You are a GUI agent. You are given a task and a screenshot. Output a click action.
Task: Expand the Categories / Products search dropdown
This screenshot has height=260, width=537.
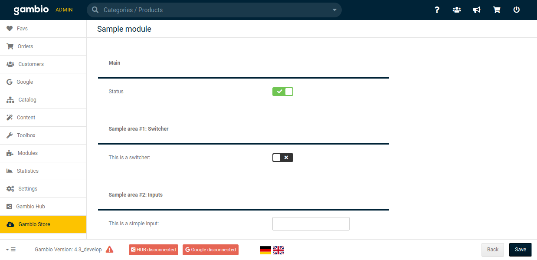334,10
